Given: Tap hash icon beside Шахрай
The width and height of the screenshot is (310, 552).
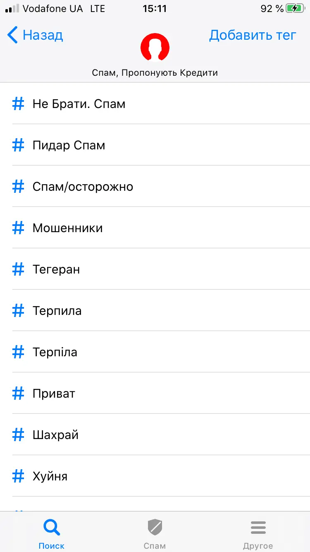Looking at the screenshot, I should 18,435.
